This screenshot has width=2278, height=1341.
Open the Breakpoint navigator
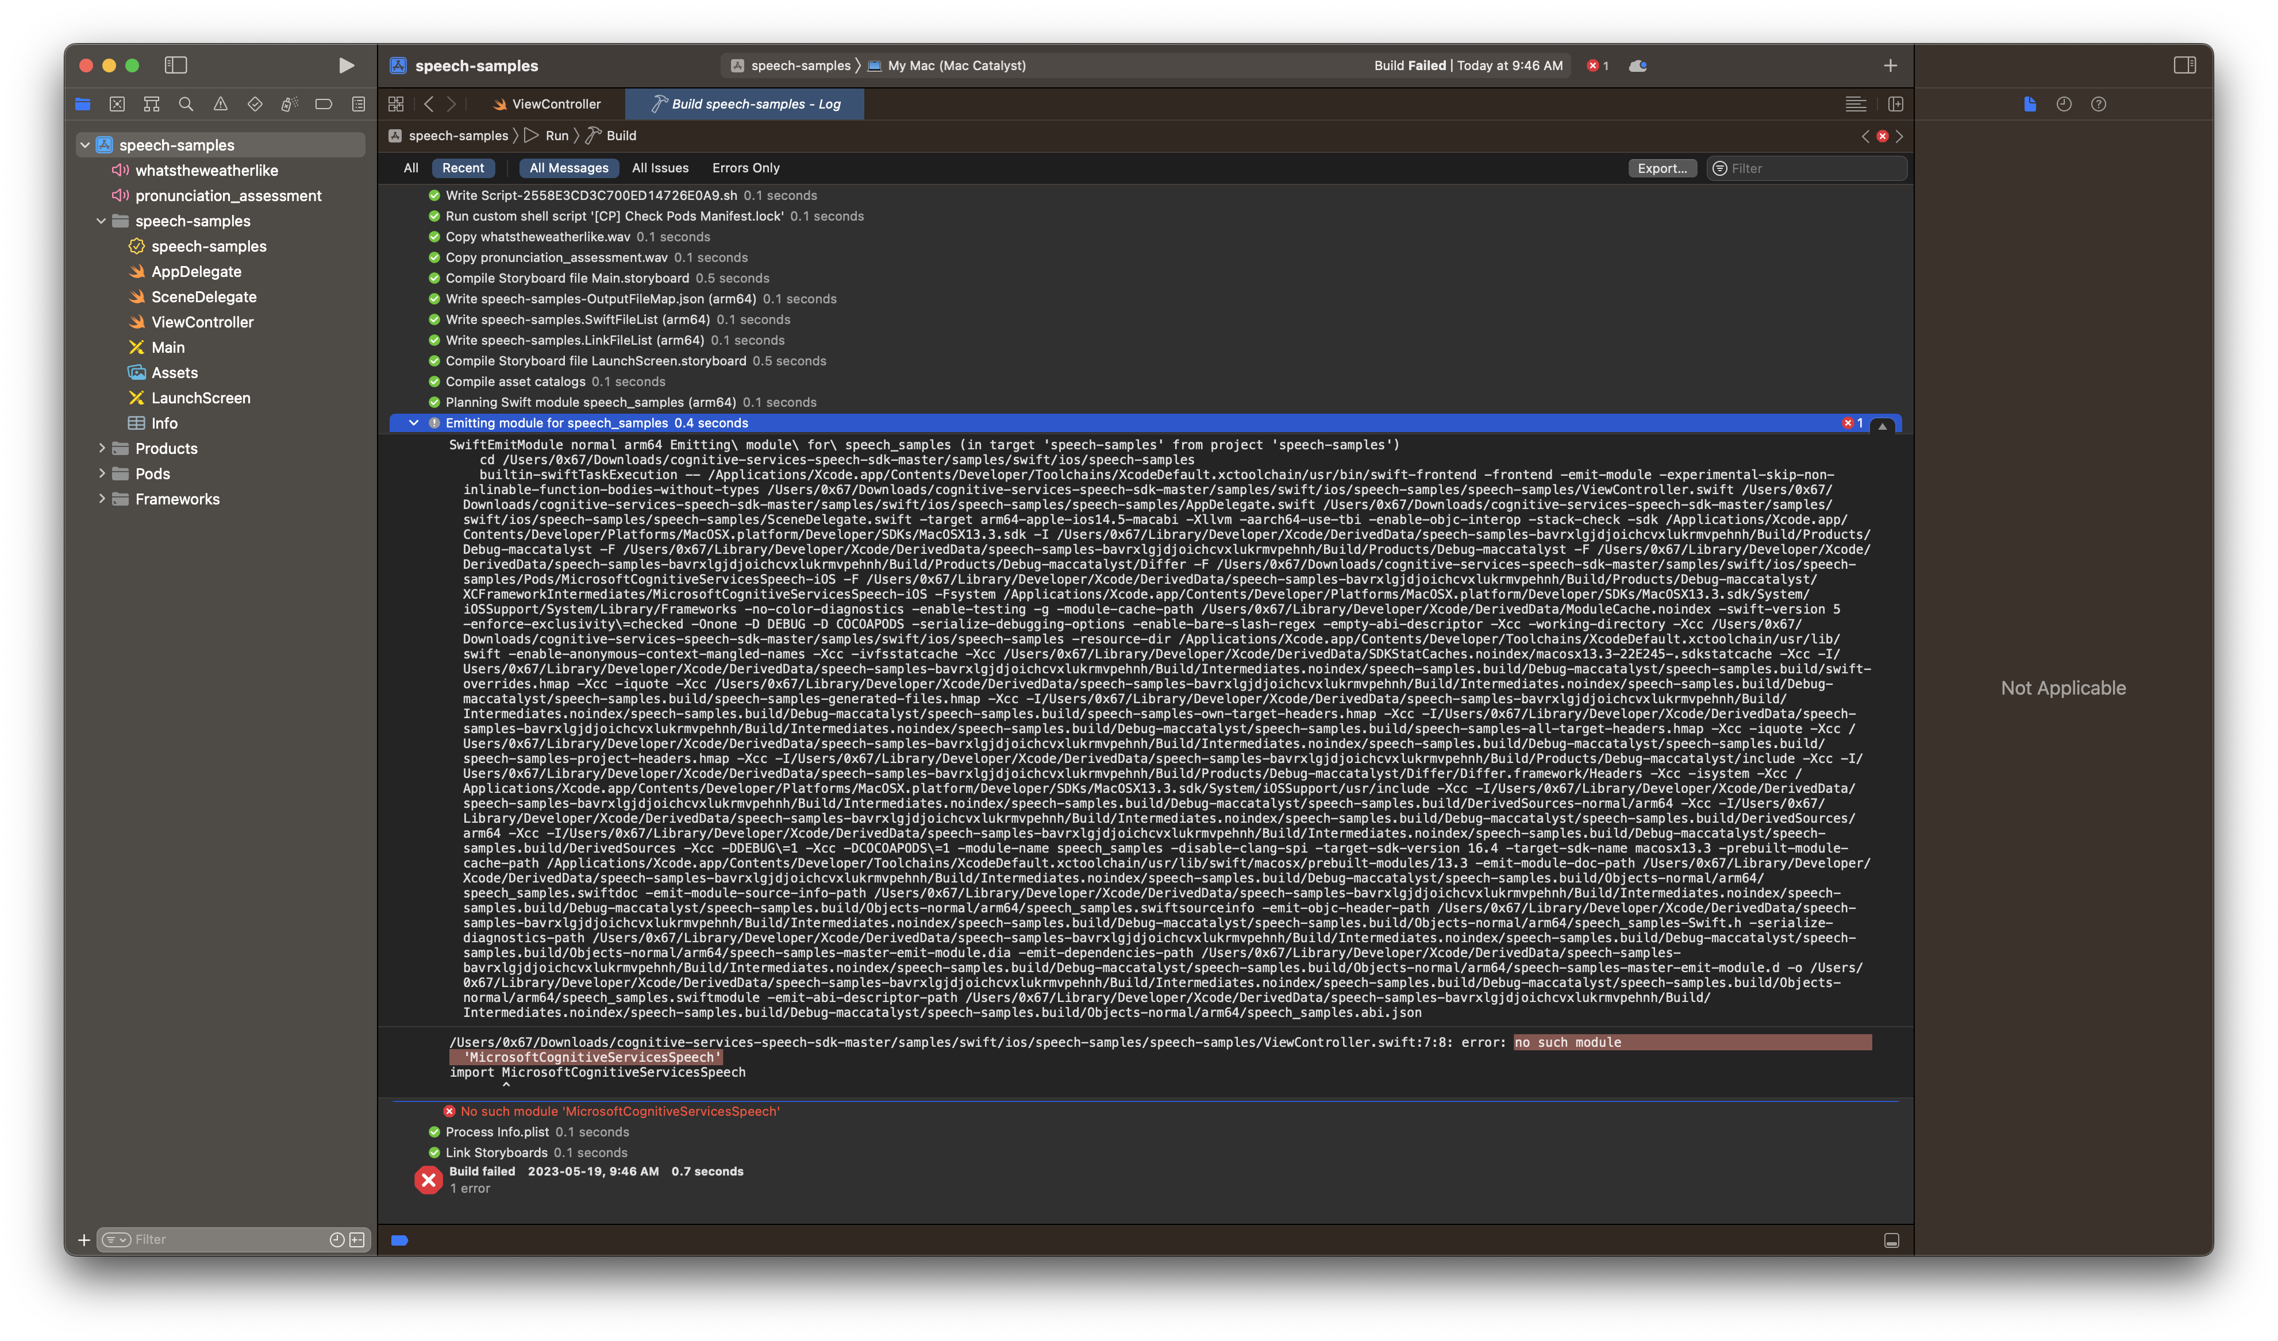[323, 104]
